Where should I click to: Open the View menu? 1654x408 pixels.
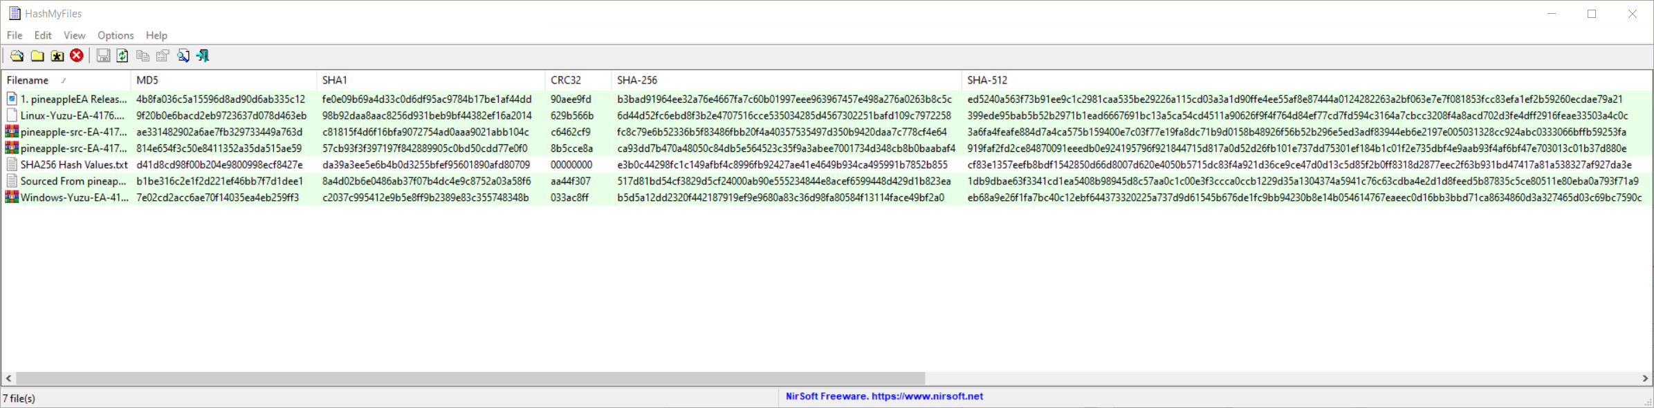74,35
